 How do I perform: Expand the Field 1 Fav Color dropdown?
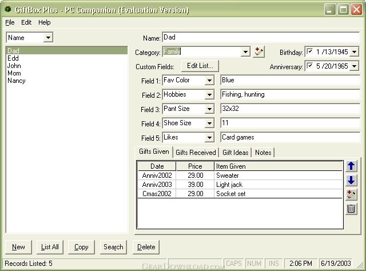pos(209,81)
